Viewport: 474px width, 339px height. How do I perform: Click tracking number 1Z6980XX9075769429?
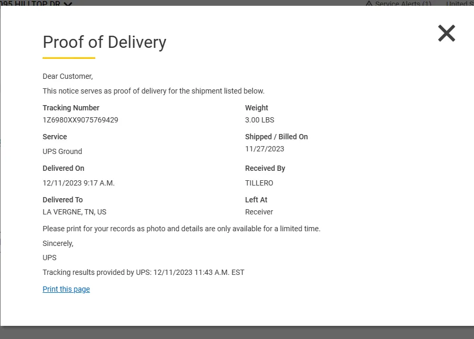click(x=80, y=120)
